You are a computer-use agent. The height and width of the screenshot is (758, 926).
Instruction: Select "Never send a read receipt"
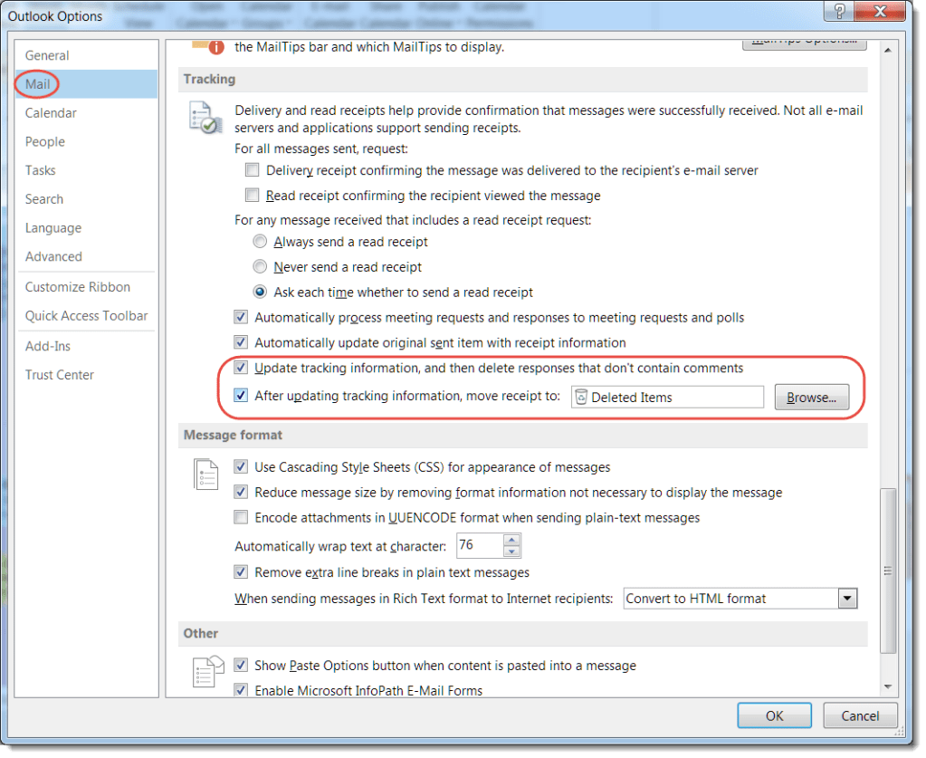pyautogui.click(x=260, y=266)
